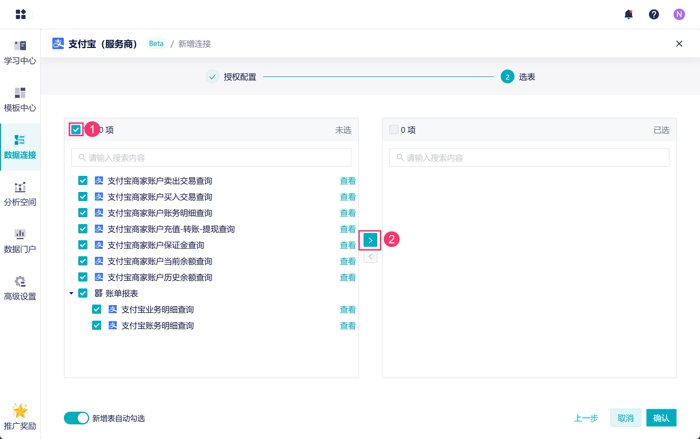Move selected tables right with arrow button
This screenshot has height=439, width=700.
pos(370,240)
